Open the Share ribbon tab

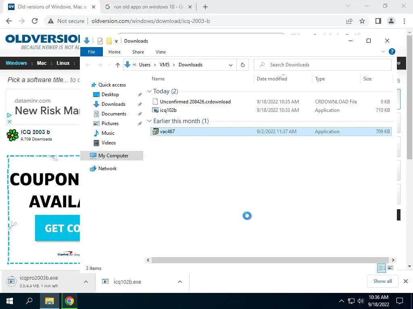138,52
